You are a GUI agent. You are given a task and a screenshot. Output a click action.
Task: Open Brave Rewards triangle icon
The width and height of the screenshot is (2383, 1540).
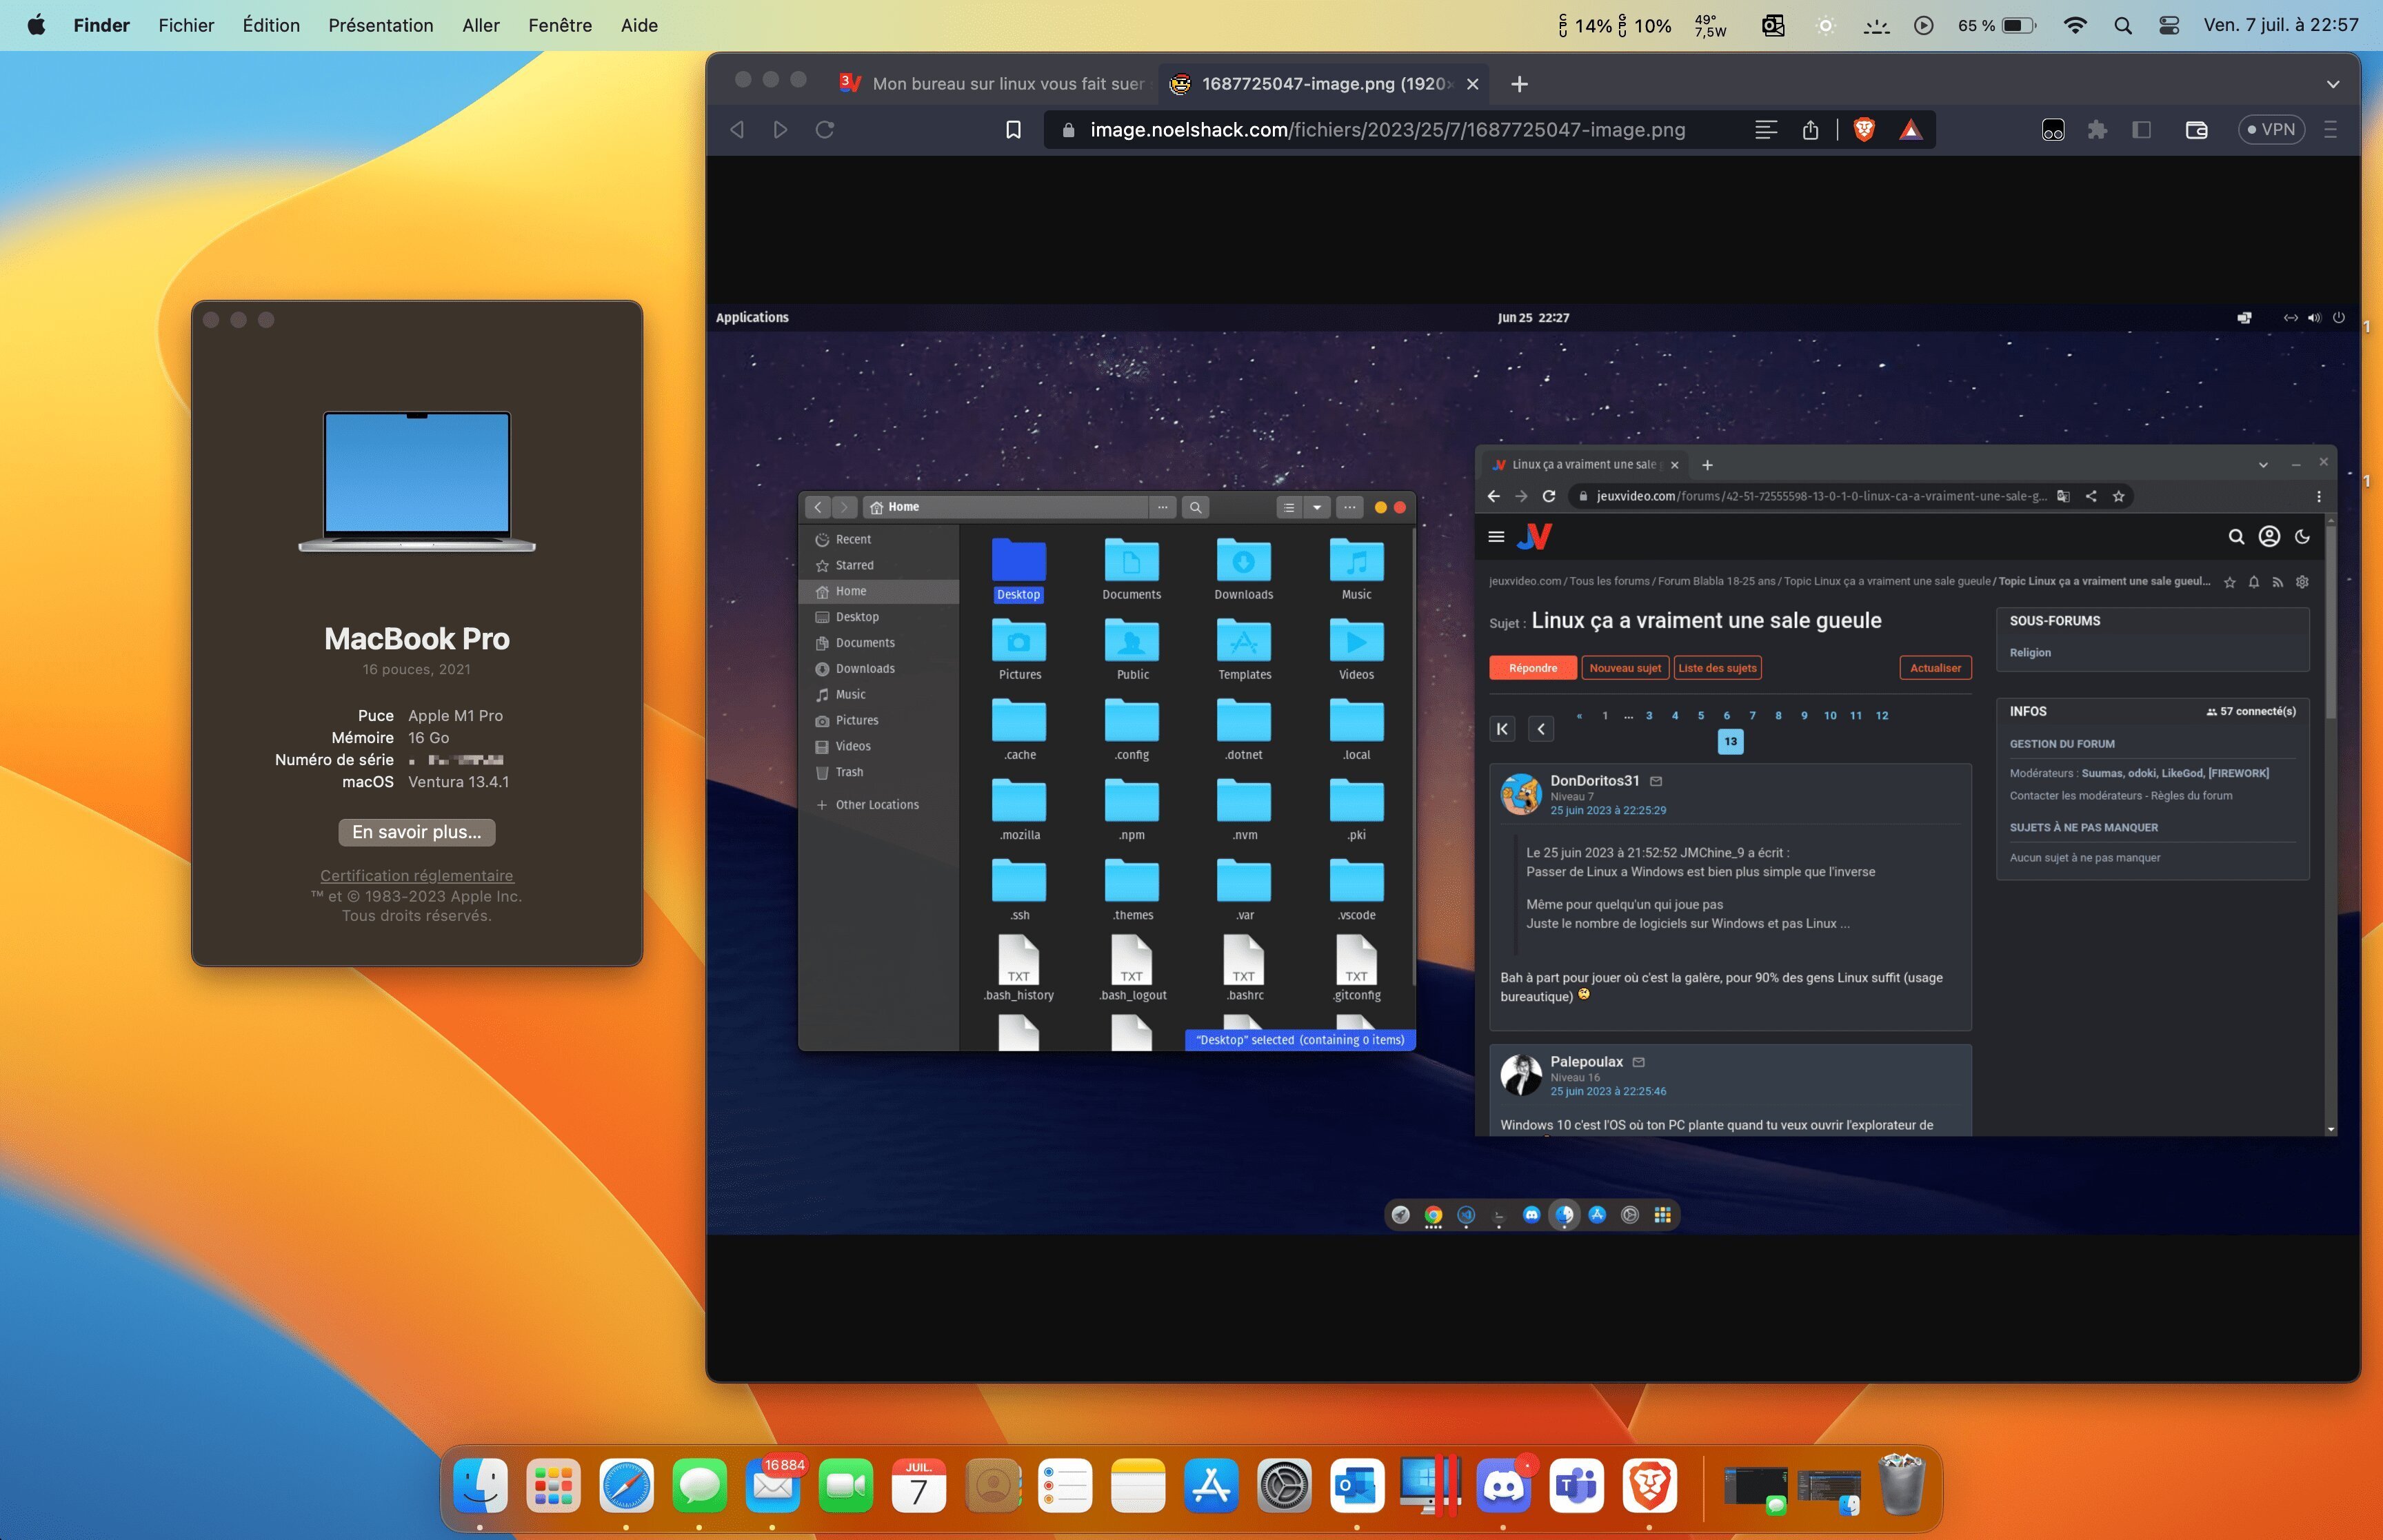[x=1910, y=130]
